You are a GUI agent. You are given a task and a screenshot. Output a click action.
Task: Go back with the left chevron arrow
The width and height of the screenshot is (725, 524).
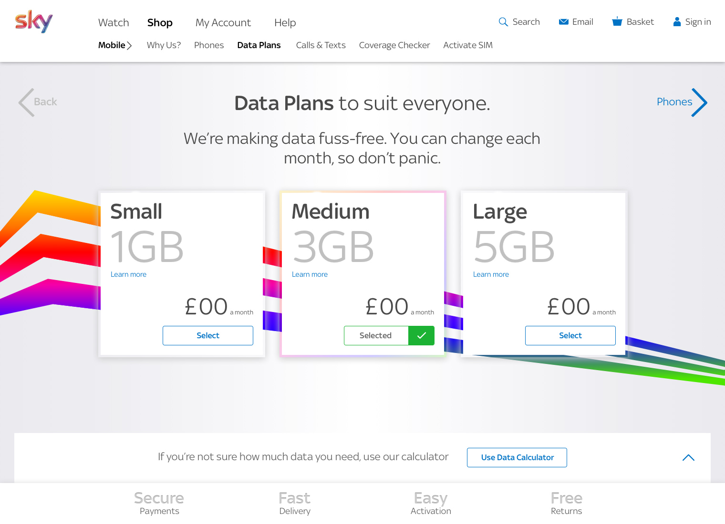point(26,102)
